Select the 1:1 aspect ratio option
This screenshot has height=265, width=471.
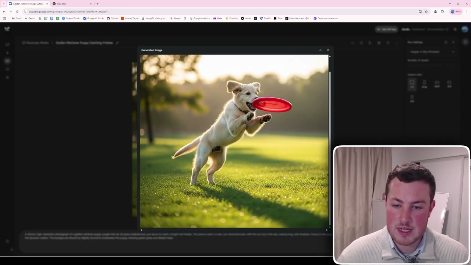click(x=412, y=84)
